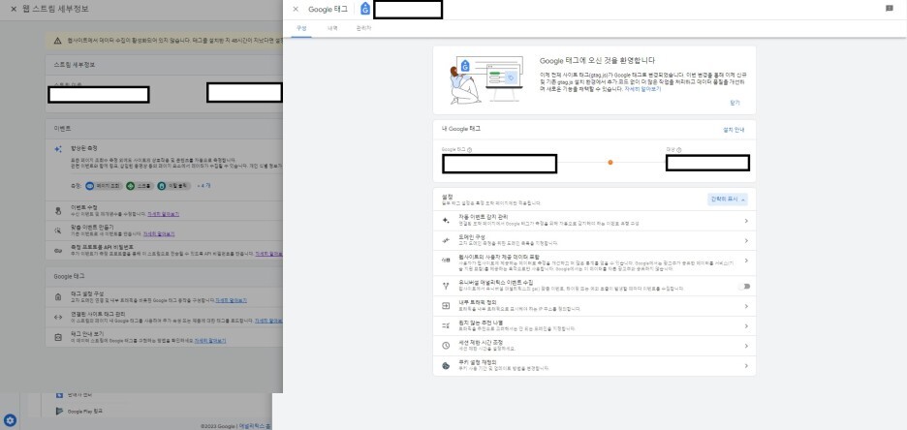Click the 태그 설정 구성 row icon
This screenshot has height=430, width=907.
click(58, 297)
